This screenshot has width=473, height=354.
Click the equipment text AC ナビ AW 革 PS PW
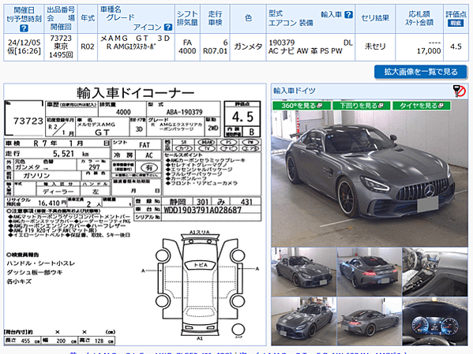click(x=306, y=51)
